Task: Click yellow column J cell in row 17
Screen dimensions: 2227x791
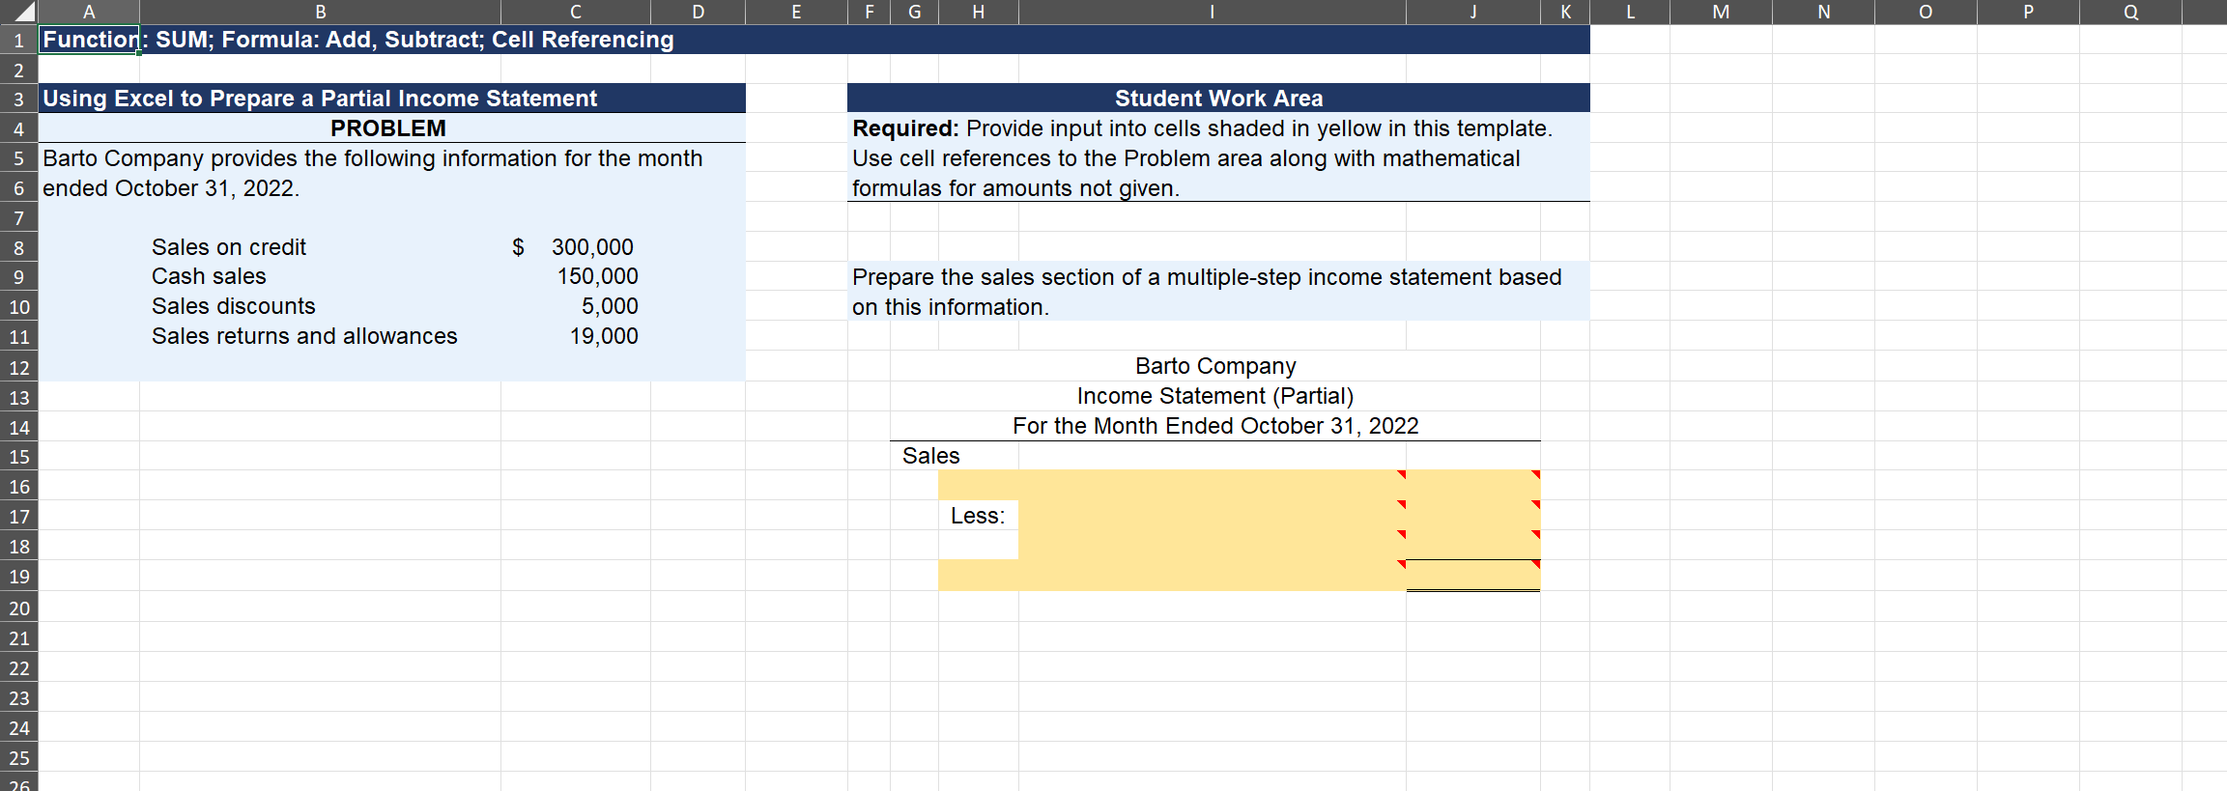Action: [x=1473, y=515]
